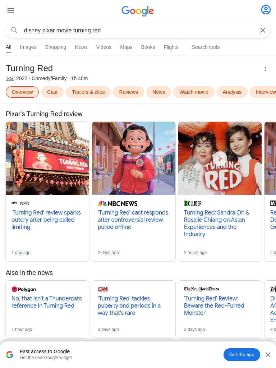Open NBC News cast responds article

(x=133, y=220)
